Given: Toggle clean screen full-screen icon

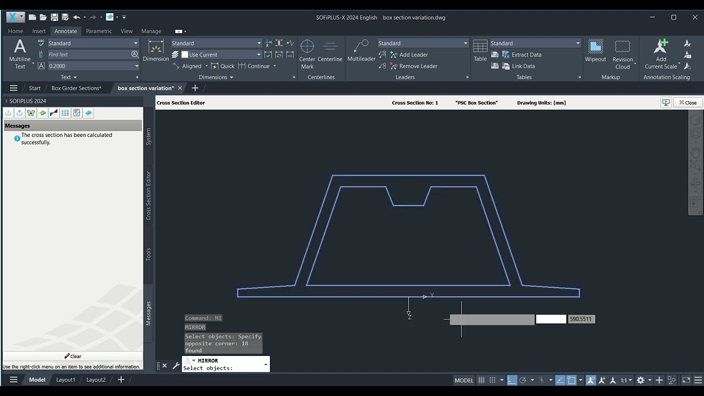Looking at the screenshot, I should [x=686, y=380].
